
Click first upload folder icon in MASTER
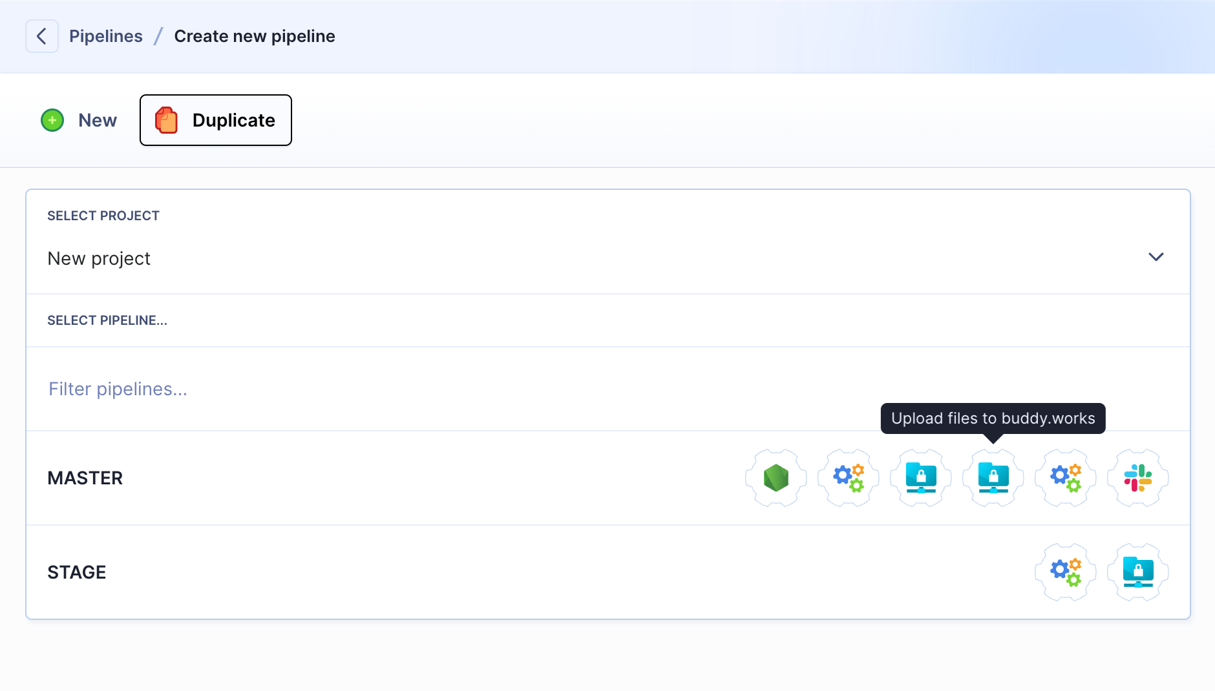click(921, 478)
